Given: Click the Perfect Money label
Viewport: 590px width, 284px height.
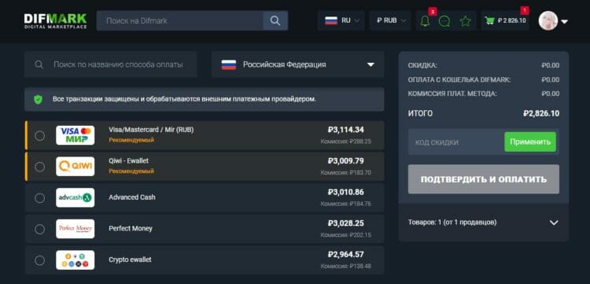Looking at the screenshot, I should [131, 229].
